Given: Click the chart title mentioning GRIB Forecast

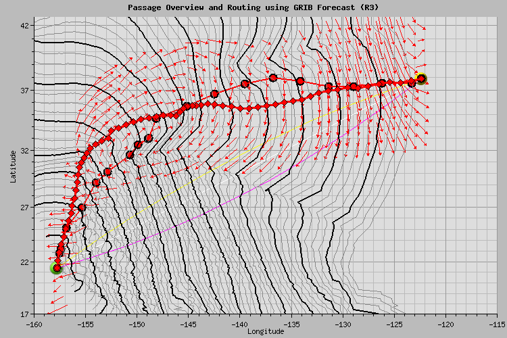Looking at the screenshot, I should 253,7.
